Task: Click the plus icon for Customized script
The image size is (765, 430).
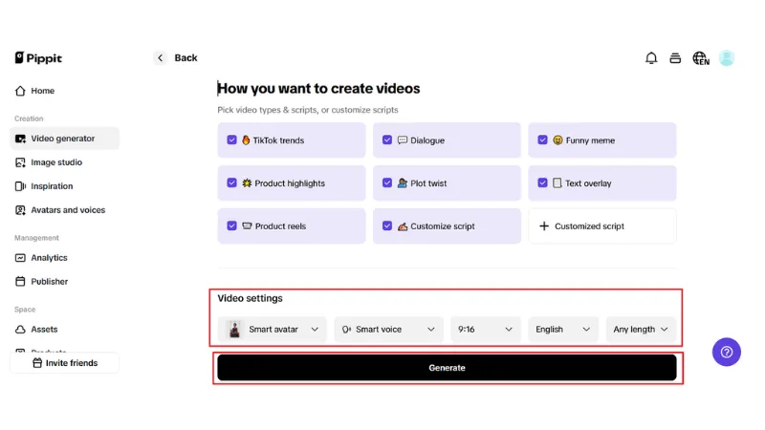Action: pyautogui.click(x=544, y=226)
